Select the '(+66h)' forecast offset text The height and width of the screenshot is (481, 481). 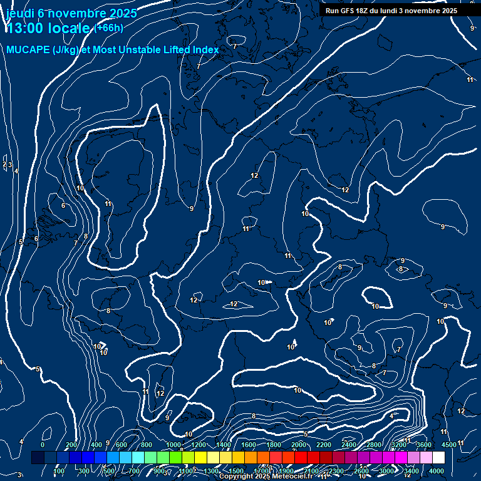(109, 28)
